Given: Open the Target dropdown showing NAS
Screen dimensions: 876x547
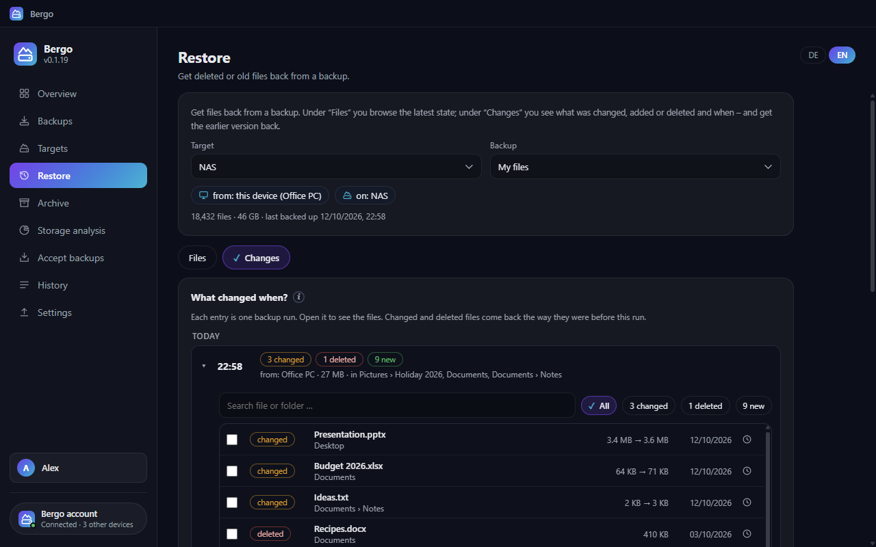Looking at the screenshot, I should (x=336, y=167).
